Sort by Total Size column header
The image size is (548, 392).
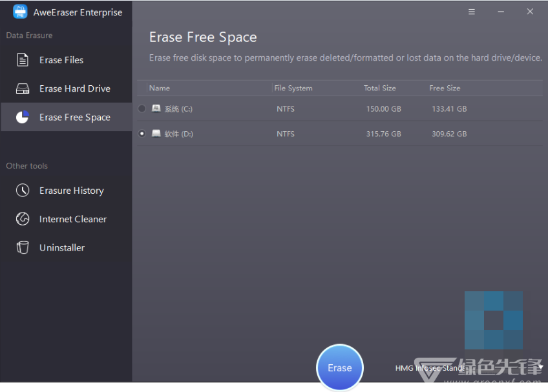(379, 88)
